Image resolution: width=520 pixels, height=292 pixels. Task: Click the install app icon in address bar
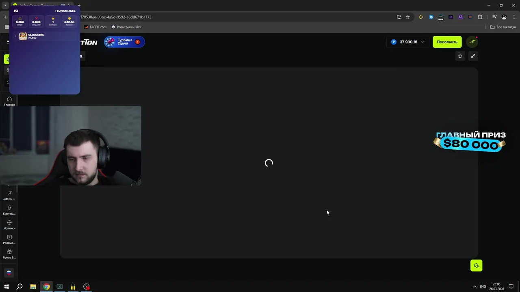coord(399,17)
